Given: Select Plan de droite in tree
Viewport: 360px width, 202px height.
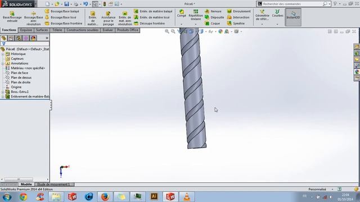Looking at the screenshot, I should [20, 82].
